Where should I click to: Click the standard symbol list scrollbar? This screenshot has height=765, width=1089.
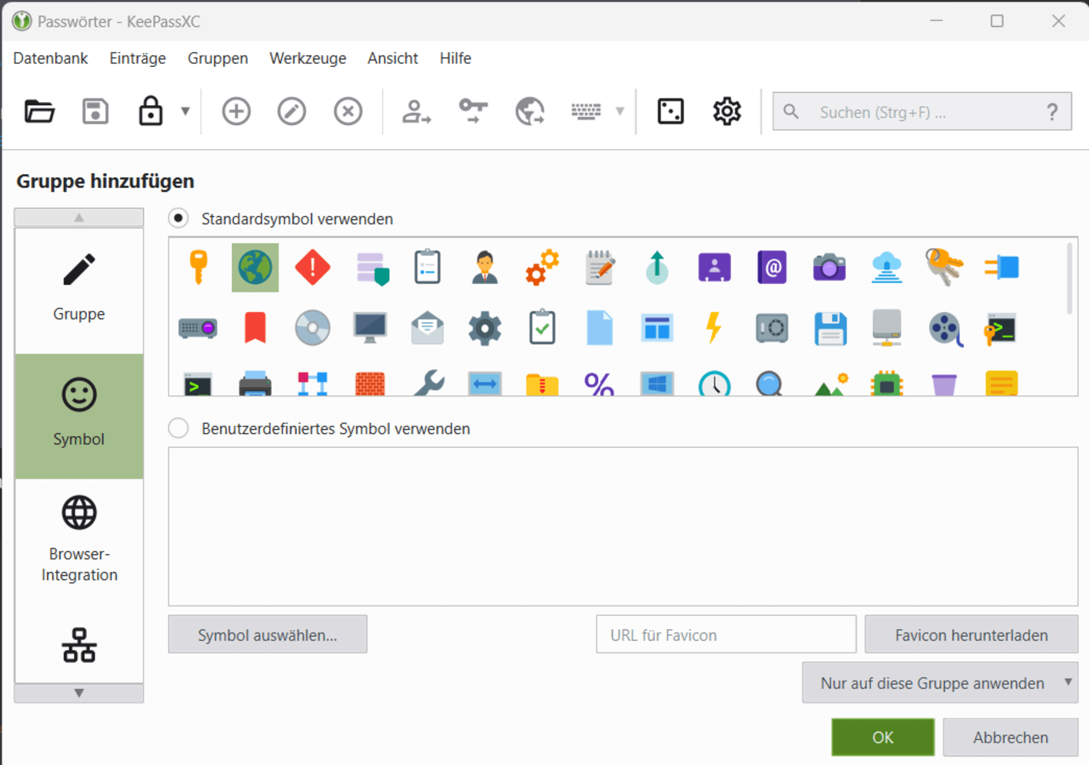(1069, 279)
